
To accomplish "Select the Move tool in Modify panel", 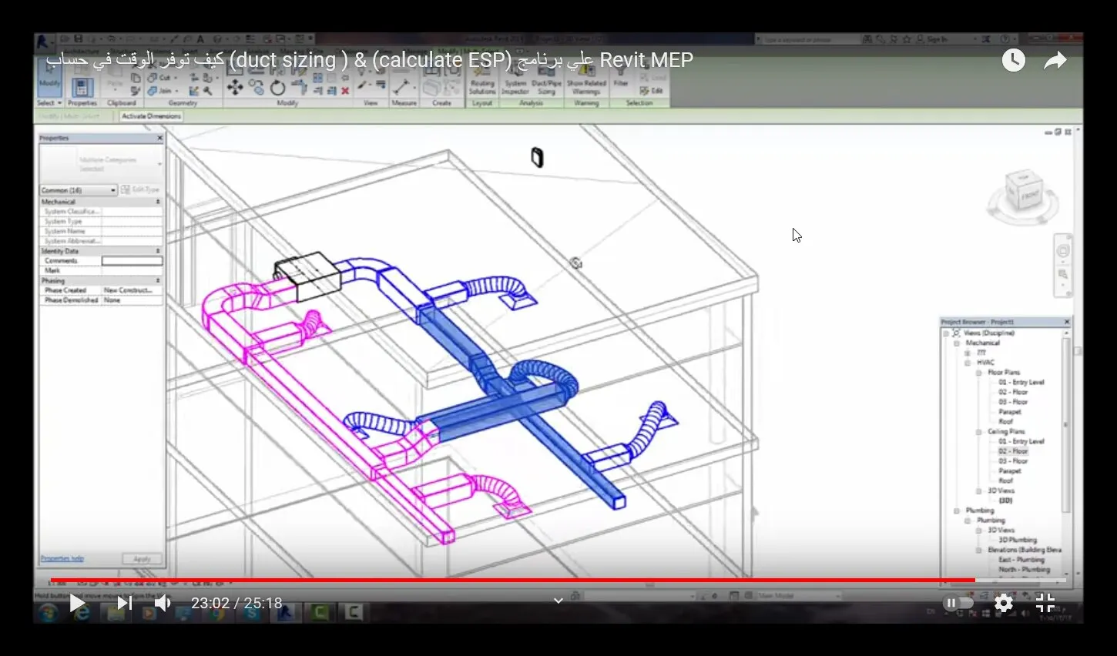I will [x=235, y=88].
